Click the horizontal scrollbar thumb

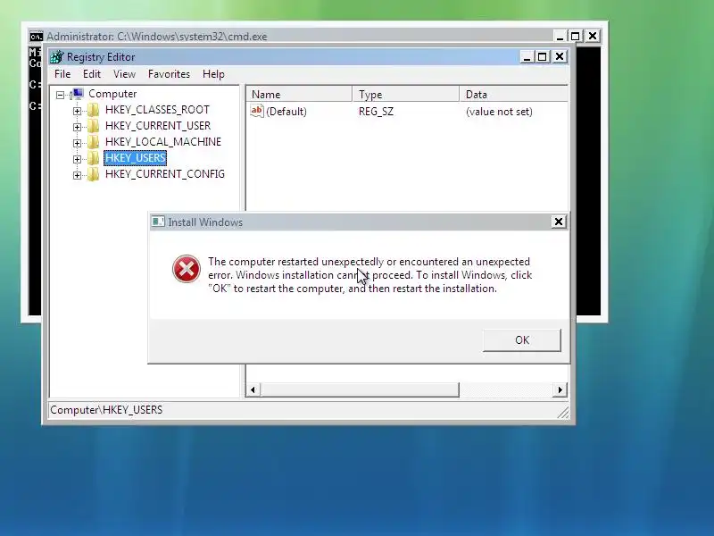coord(360,390)
